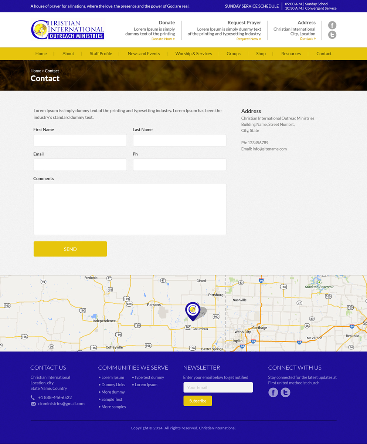The width and height of the screenshot is (367, 444).
Task: Open Twitter from the Connect With Us section
Action: click(285, 392)
